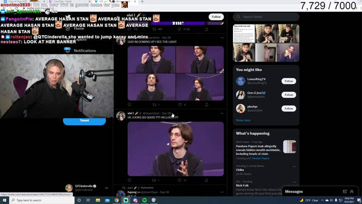Image resolution: width=362 pixels, height=204 pixels.
Task: Open the Notifications bell in Twitter sidebar
Action: click(x=67, y=50)
